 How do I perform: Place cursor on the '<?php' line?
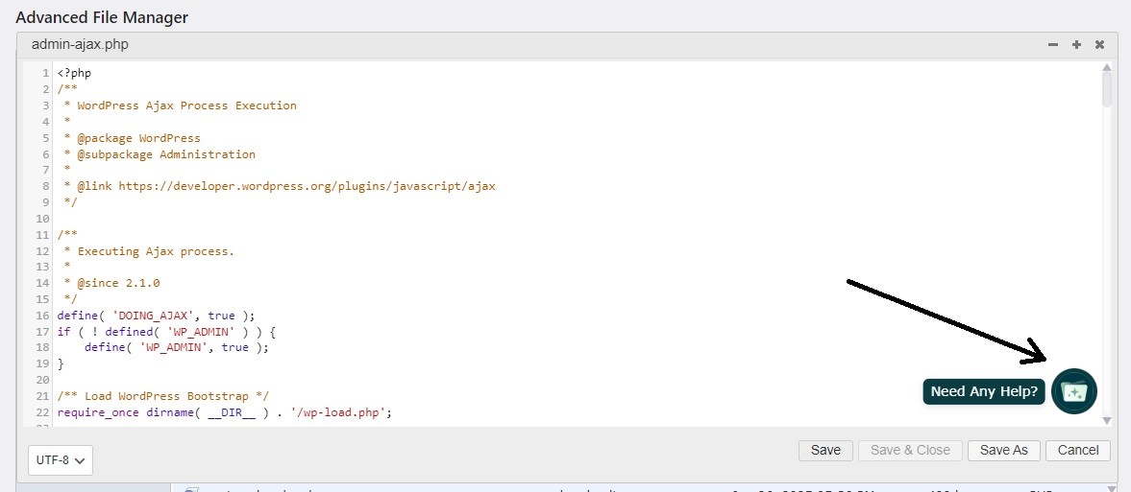point(74,73)
